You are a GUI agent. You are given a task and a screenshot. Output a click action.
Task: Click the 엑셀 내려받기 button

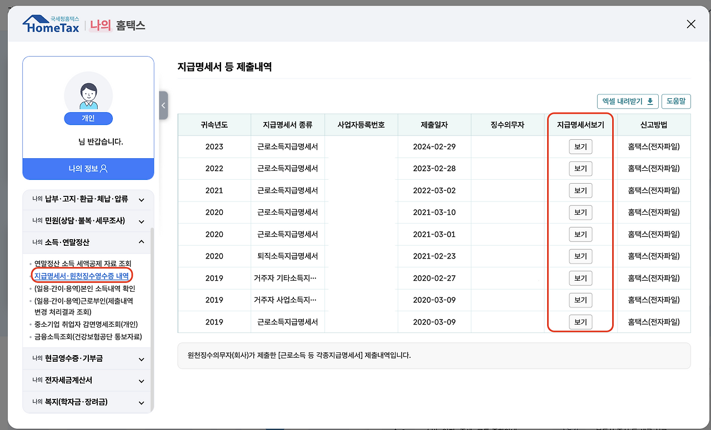click(628, 101)
